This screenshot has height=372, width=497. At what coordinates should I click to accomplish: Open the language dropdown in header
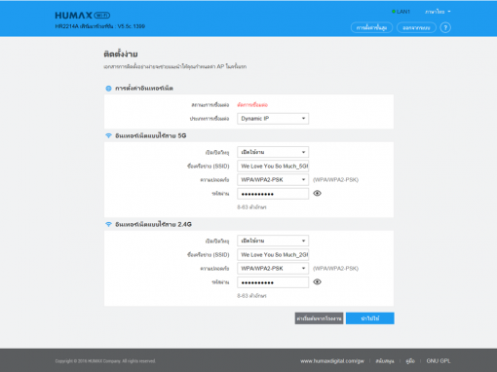[x=438, y=12]
